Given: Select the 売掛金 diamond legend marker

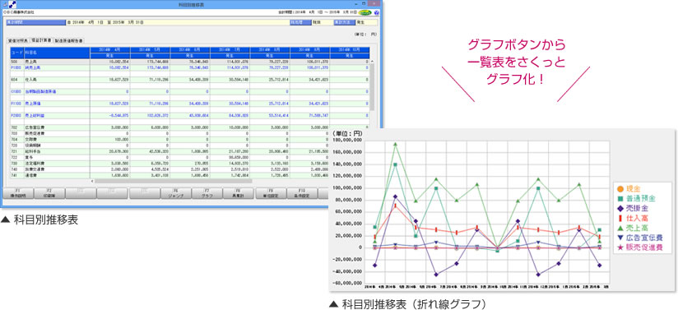Looking at the screenshot, I should click(x=620, y=208).
